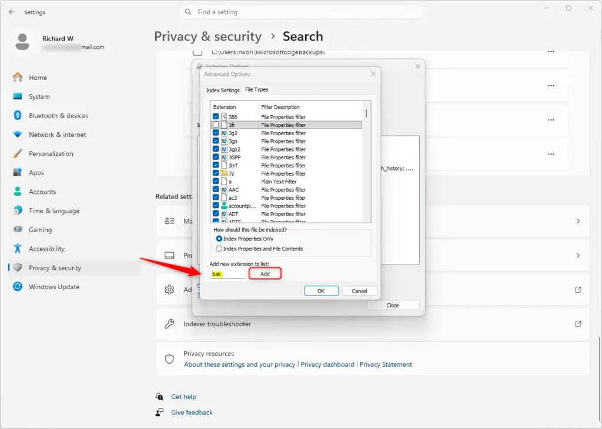Check the 3fr extension checkbox
602x429 pixels.
point(216,125)
